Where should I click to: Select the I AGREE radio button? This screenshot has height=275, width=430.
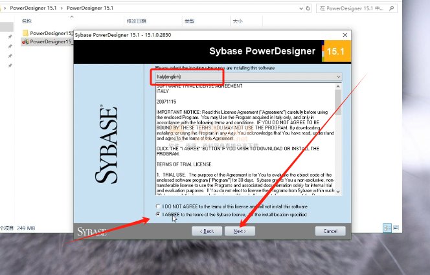(x=158, y=214)
